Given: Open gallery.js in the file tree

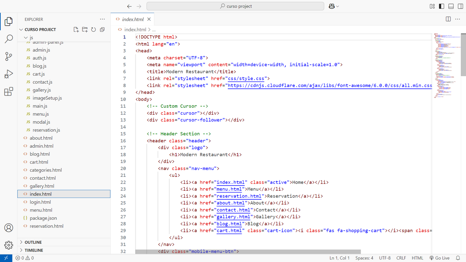Looking at the screenshot, I should point(64,90).
